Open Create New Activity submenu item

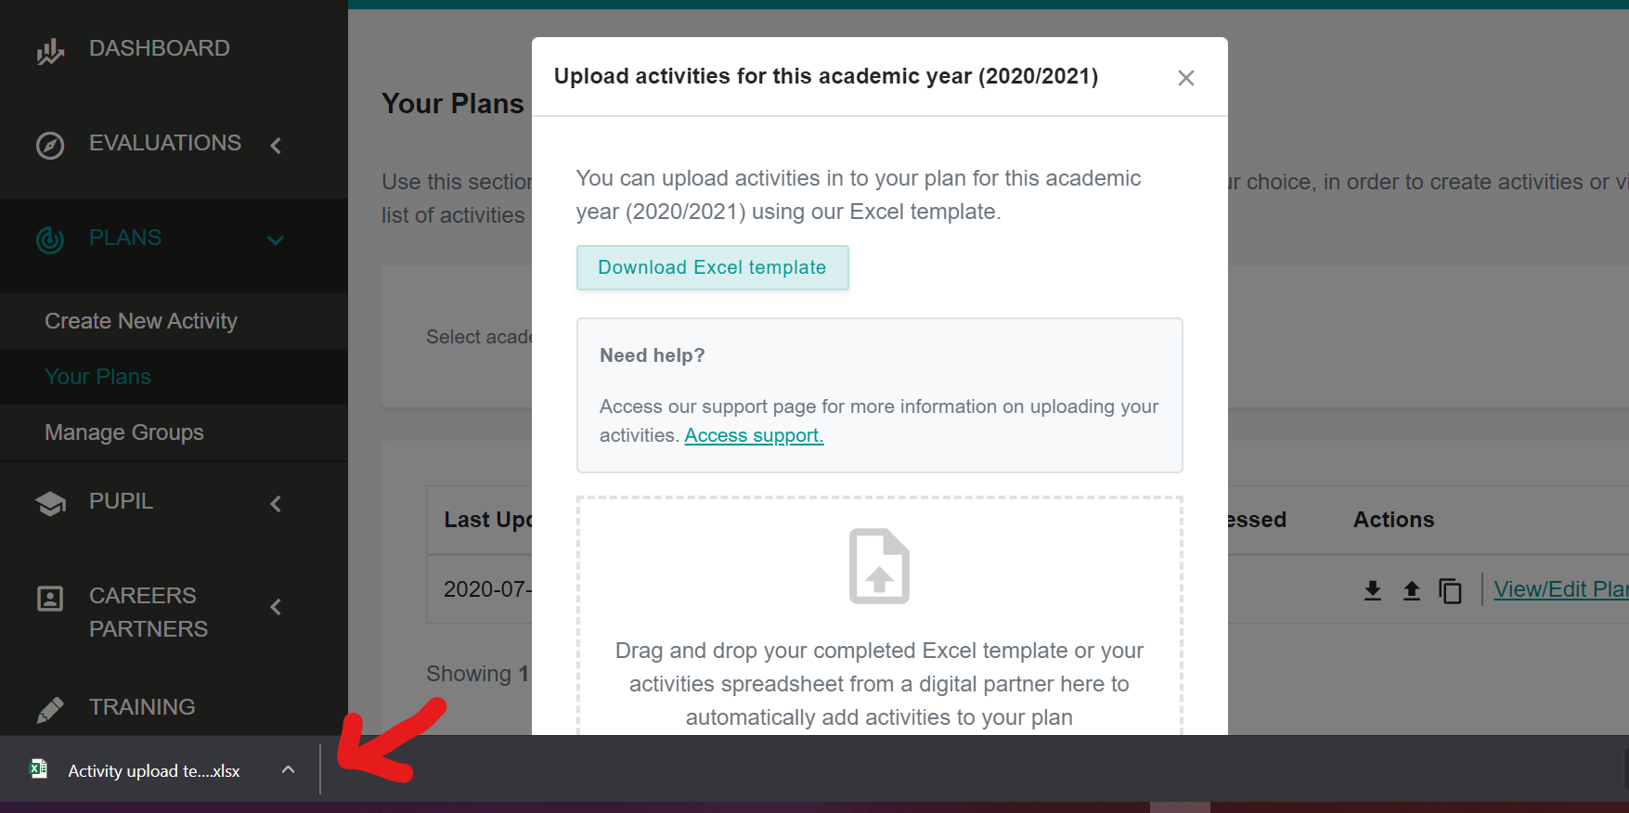[x=141, y=321]
